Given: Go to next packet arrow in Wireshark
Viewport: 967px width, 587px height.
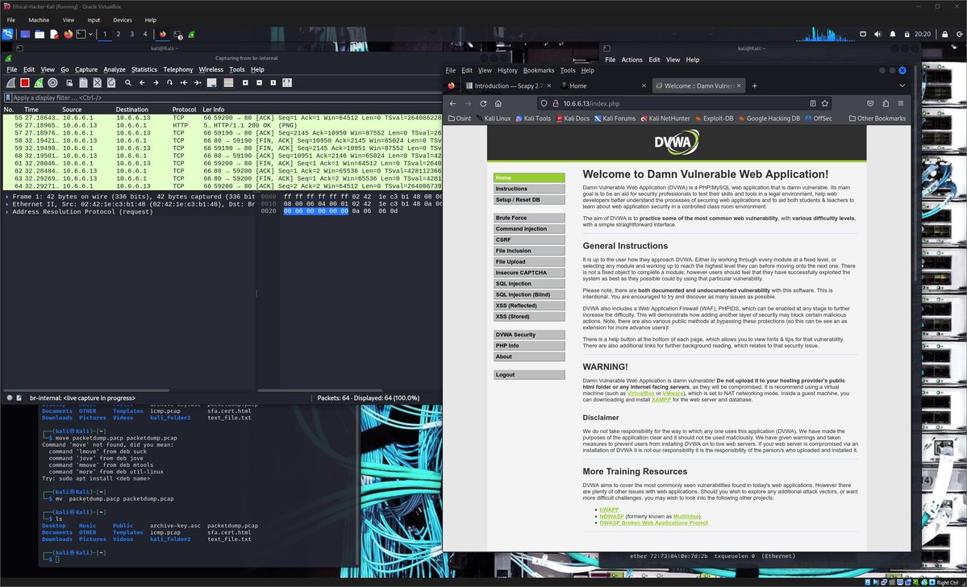Looking at the screenshot, I should coord(156,82).
